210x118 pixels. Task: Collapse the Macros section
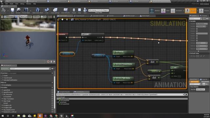[1, 83]
